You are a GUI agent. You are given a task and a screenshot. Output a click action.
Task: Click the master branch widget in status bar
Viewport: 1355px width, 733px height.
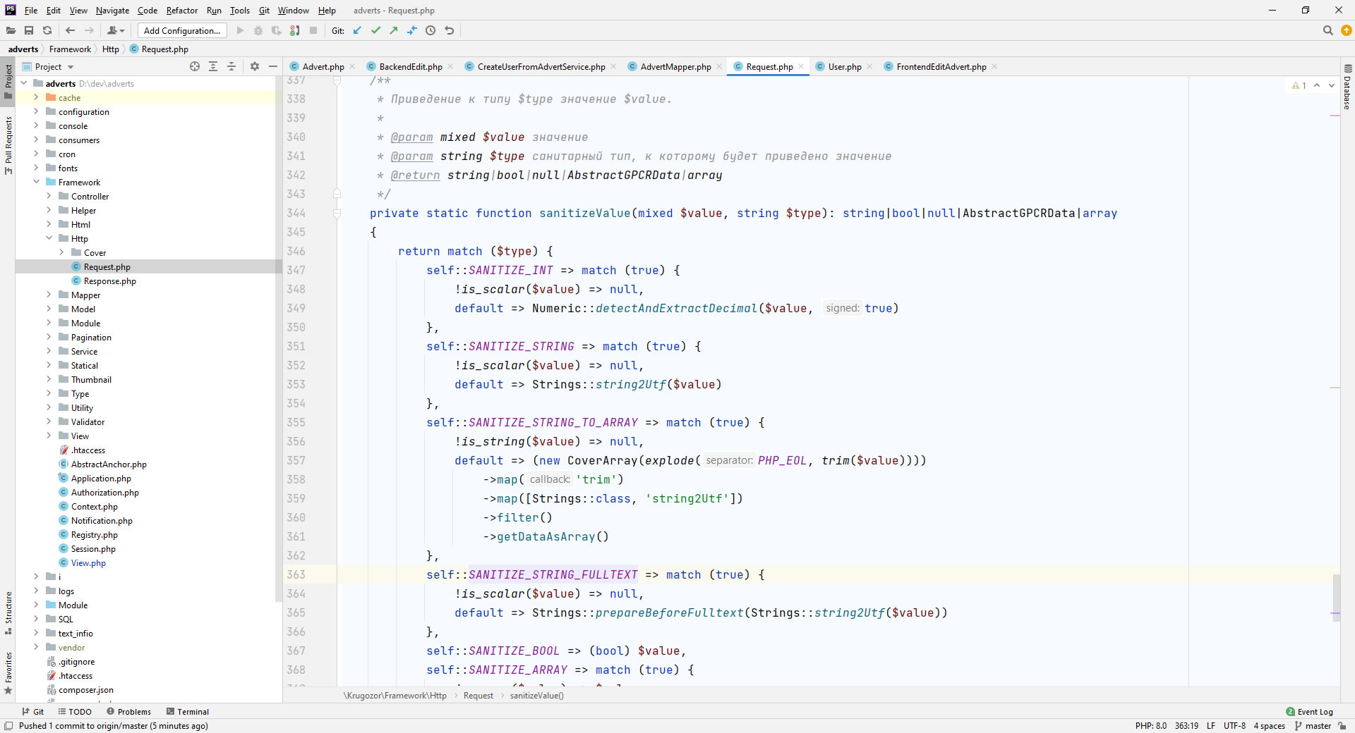1313,726
